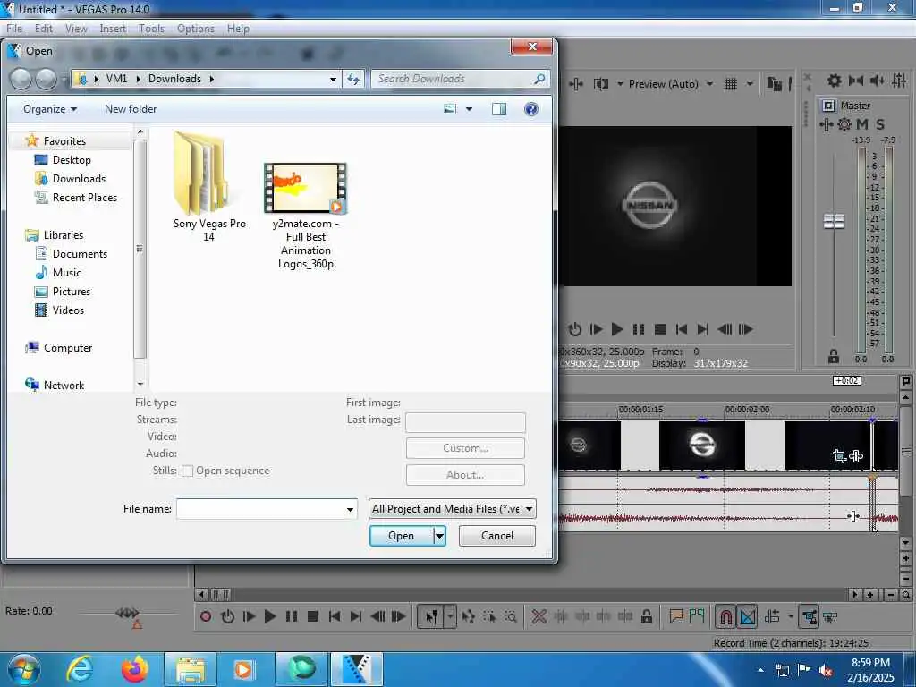Open the View menu

[x=76, y=29]
